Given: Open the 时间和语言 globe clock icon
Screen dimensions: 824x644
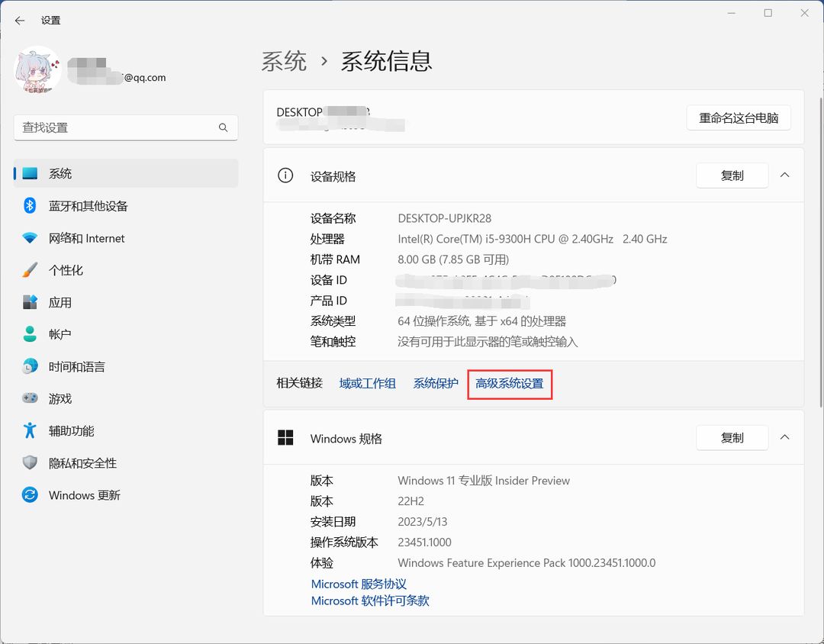Looking at the screenshot, I should (x=30, y=366).
